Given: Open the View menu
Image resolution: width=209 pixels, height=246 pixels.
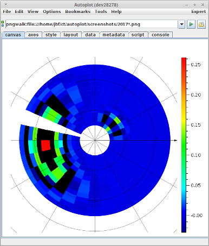Looking at the screenshot, I should [33, 11].
